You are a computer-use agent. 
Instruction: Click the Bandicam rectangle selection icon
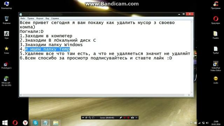coord(93,118)
